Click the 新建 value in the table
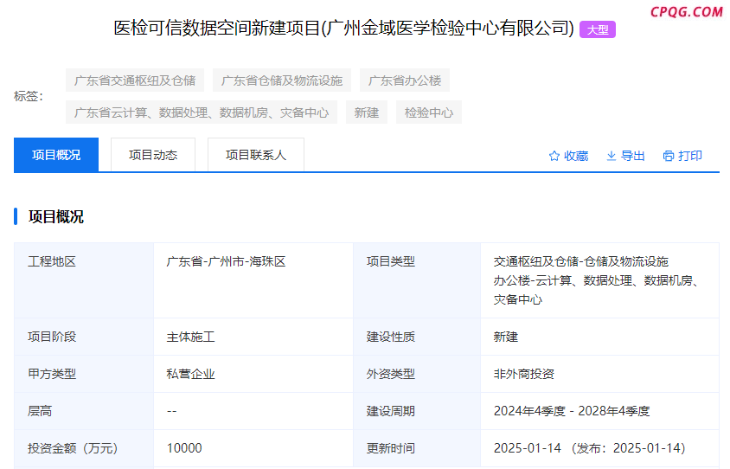The height and width of the screenshot is (469, 730). point(506,337)
